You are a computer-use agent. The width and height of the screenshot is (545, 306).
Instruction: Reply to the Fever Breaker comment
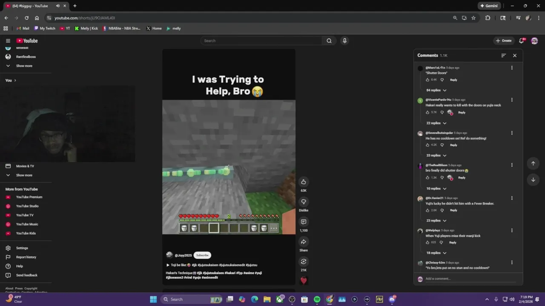pos(453,210)
